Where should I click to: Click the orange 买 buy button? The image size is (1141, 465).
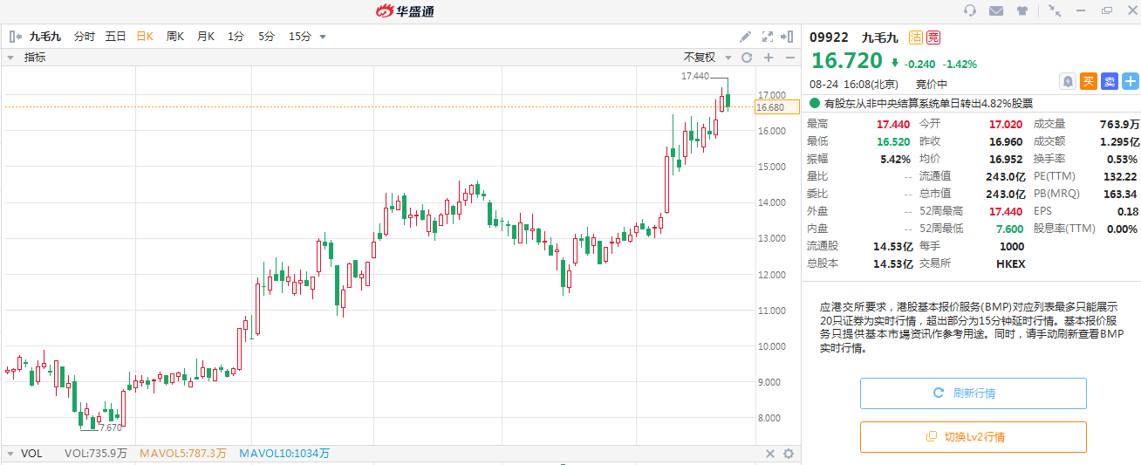click(x=1089, y=81)
